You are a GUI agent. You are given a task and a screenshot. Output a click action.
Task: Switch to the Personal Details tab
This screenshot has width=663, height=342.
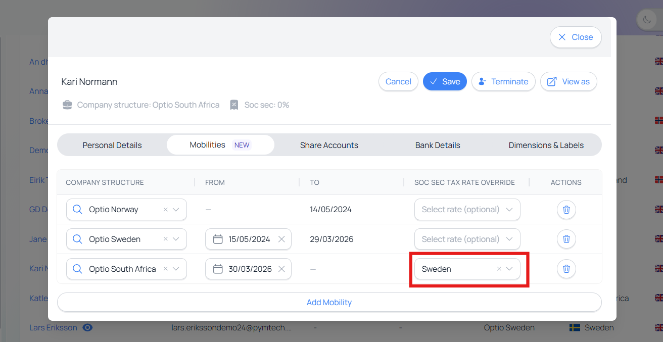click(112, 145)
